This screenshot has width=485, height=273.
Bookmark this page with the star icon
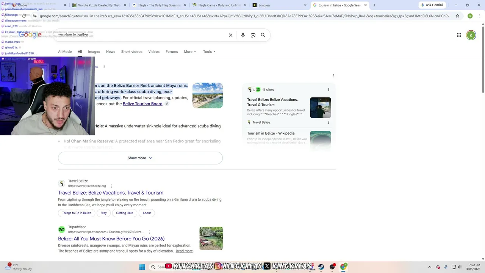pyautogui.click(x=457, y=16)
